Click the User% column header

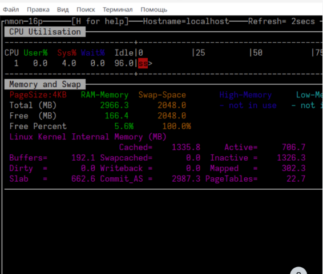(35, 53)
